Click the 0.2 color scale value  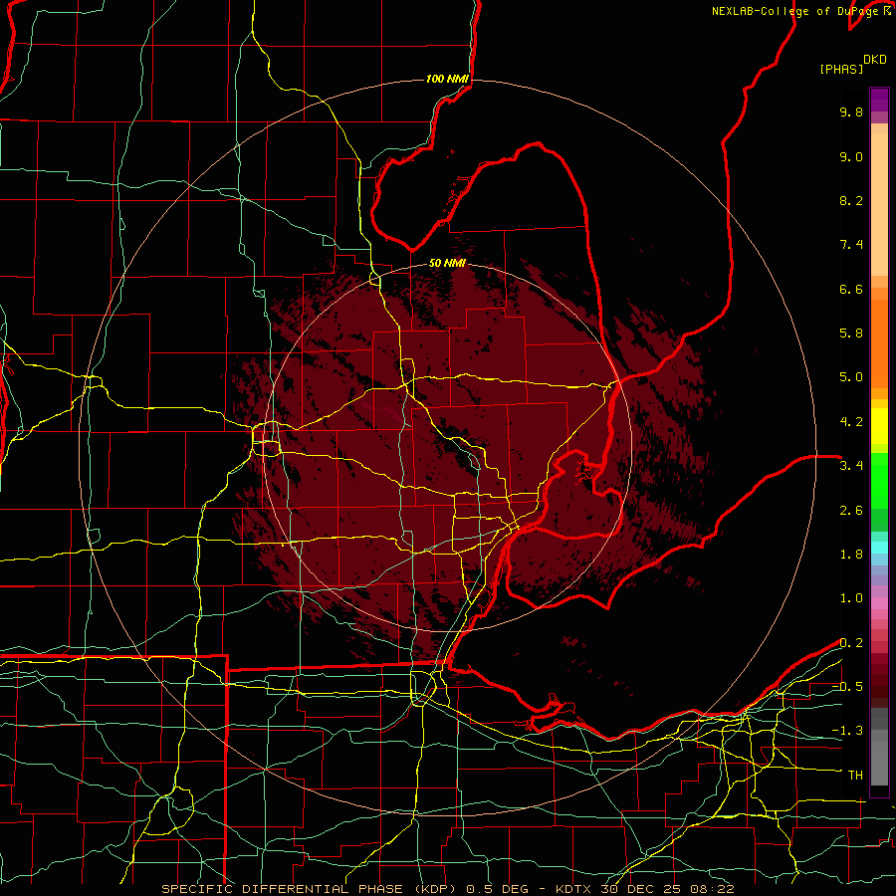851,643
